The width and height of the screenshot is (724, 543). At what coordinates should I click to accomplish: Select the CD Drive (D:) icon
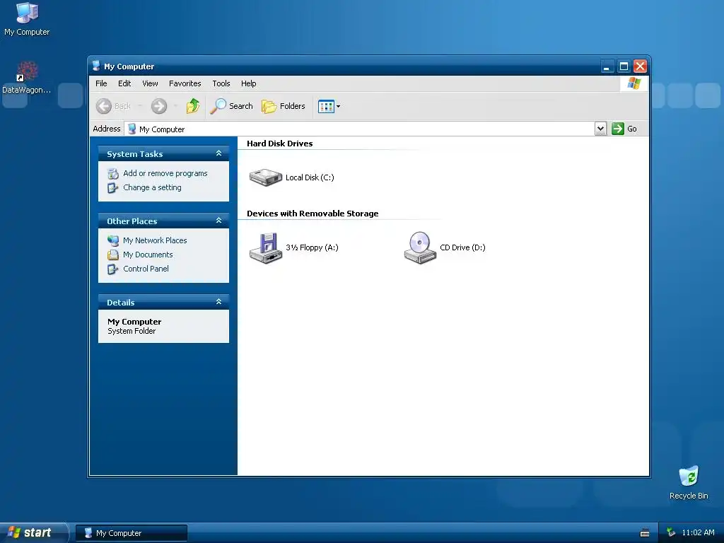(420, 248)
